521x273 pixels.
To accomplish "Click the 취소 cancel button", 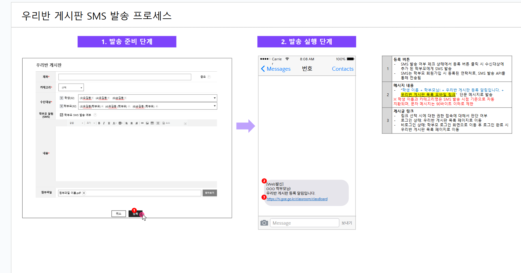I will [119, 214].
